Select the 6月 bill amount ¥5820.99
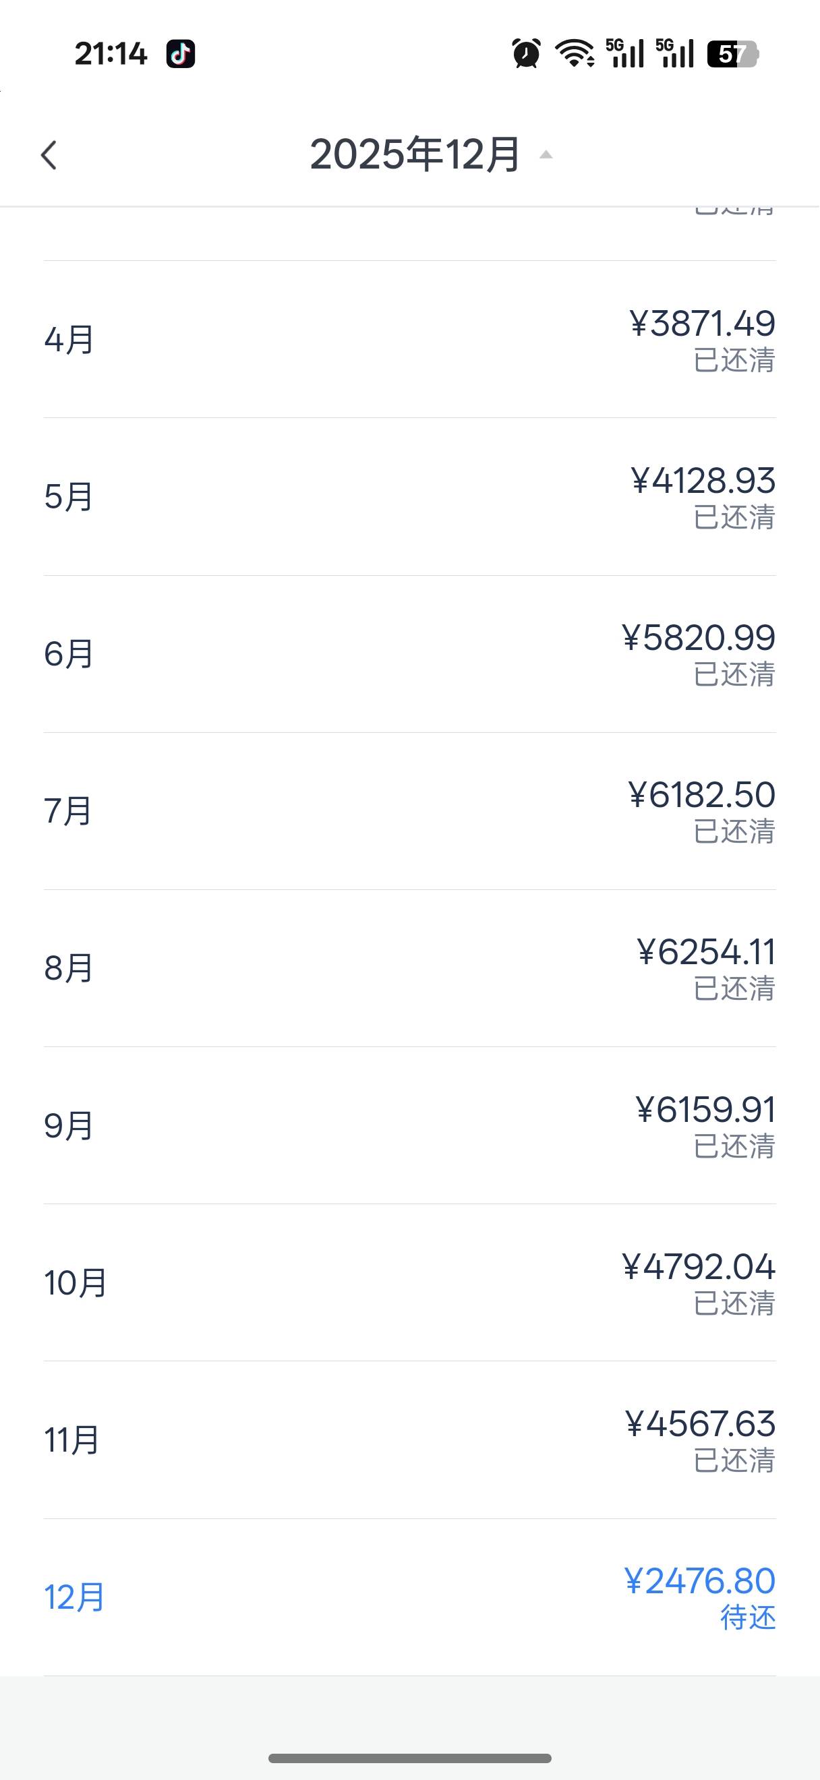The width and height of the screenshot is (820, 1780). [x=699, y=638]
